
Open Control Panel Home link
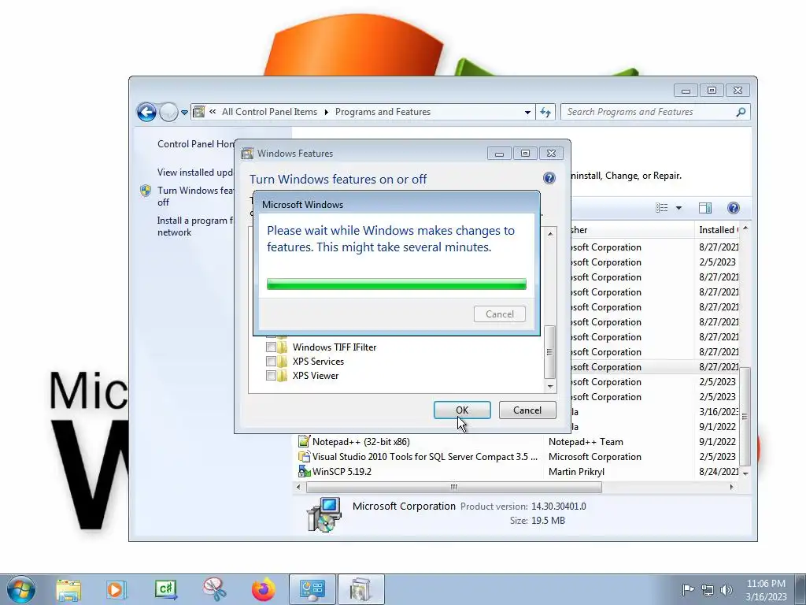[195, 144]
